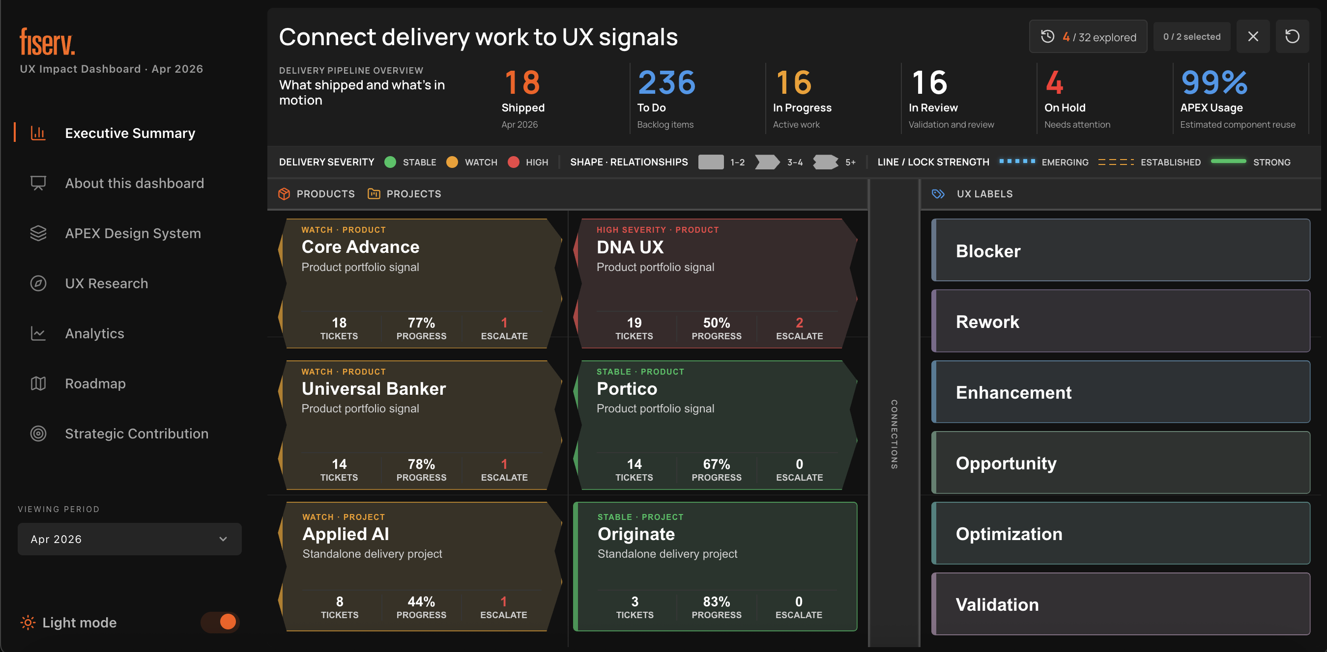This screenshot has height=652, width=1327.
Task: Select the Core Advance product card
Action: tap(420, 284)
